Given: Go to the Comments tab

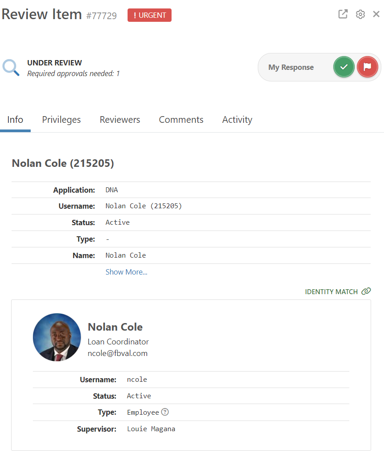Looking at the screenshot, I should [181, 120].
